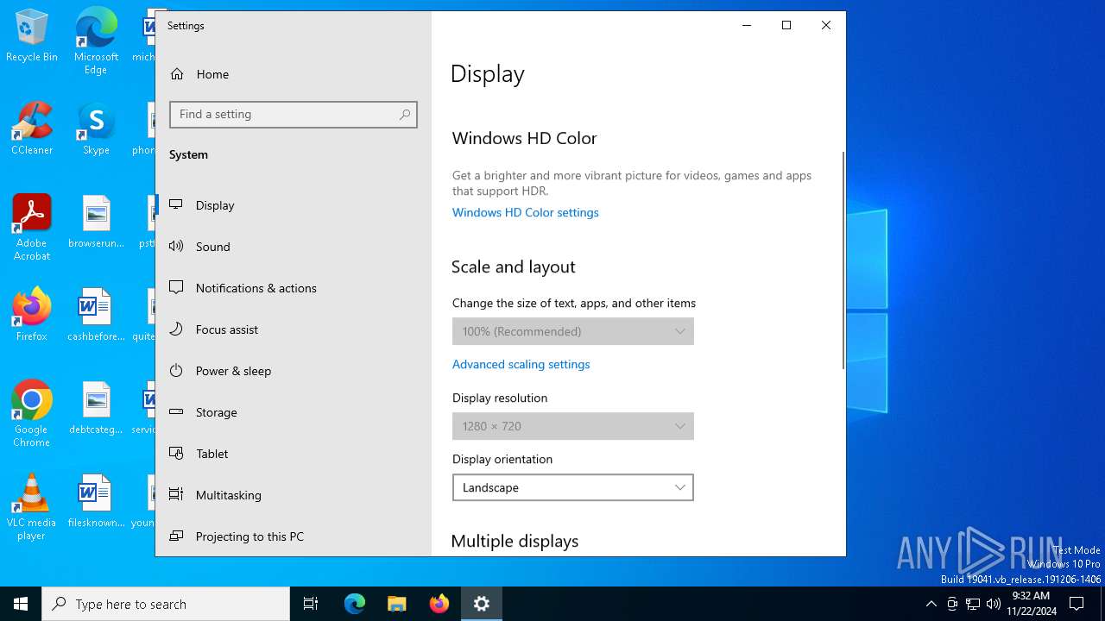Click the taskbar clock showing 9:32 AM

pos(1031,604)
